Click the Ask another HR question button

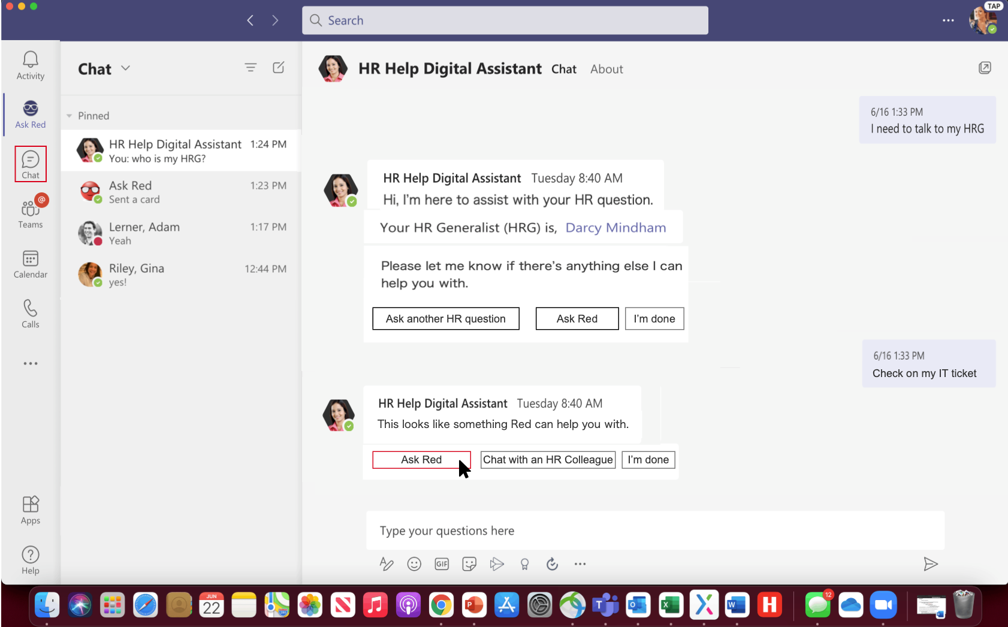(x=445, y=319)
